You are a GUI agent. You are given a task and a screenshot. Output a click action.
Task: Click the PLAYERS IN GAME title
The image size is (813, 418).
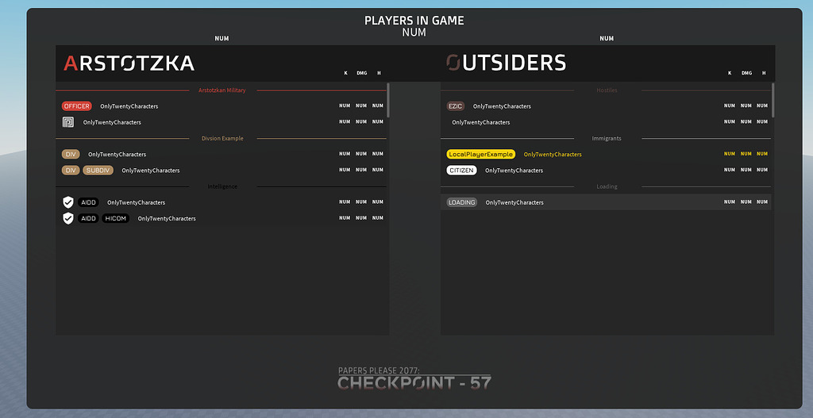point(414,21)
